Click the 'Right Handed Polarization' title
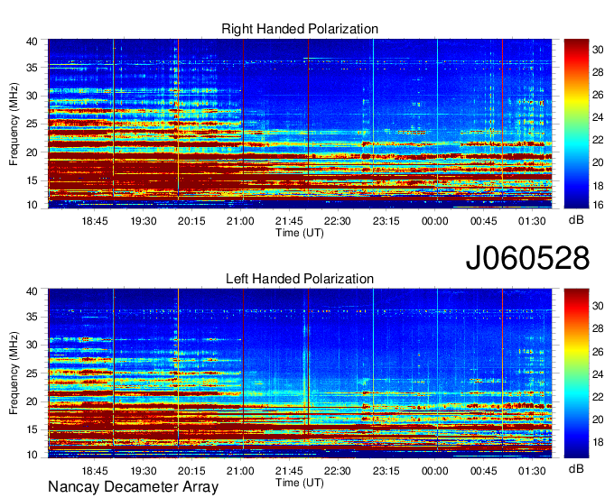The height and width of the screenshot is (498, 614). [300, 29]
